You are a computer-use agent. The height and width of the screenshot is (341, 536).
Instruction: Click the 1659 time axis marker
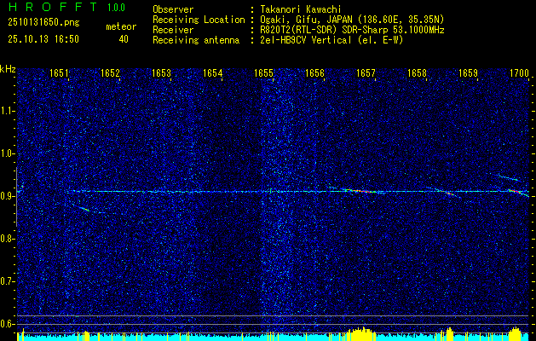pyautogui.click(x=468, y=72)
